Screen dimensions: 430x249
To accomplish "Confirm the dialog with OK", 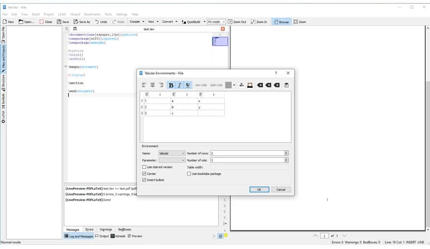I will [259, 189].
